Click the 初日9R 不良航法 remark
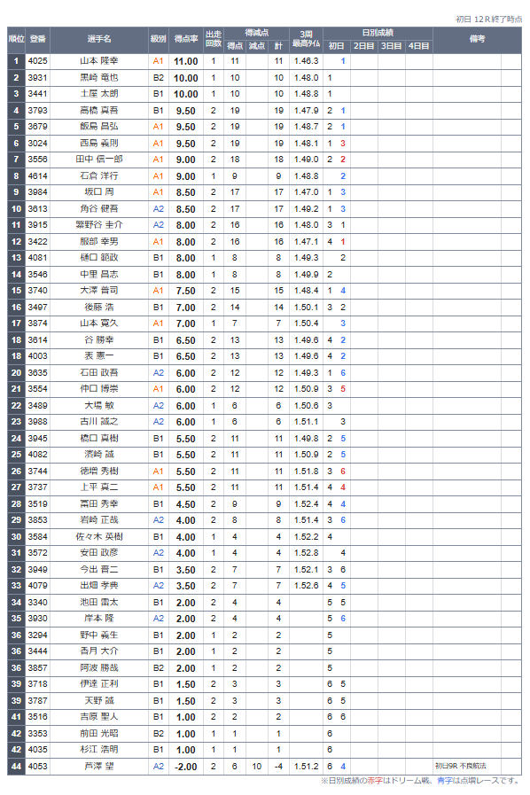 pos(461,766)
